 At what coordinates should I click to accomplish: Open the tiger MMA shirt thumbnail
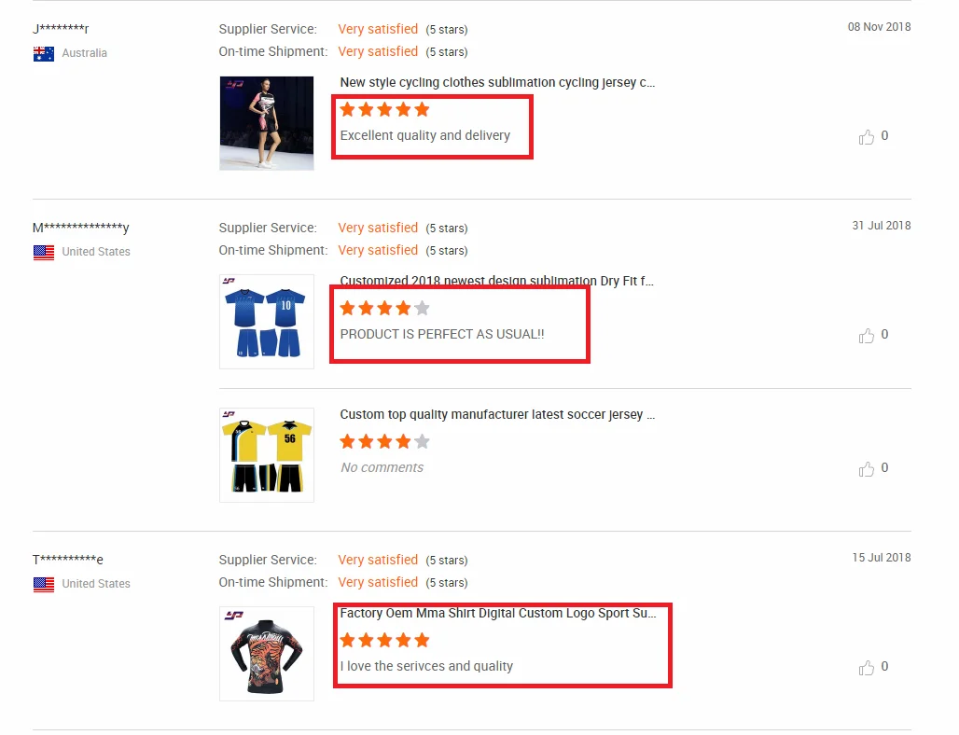[x=267, y=654]
